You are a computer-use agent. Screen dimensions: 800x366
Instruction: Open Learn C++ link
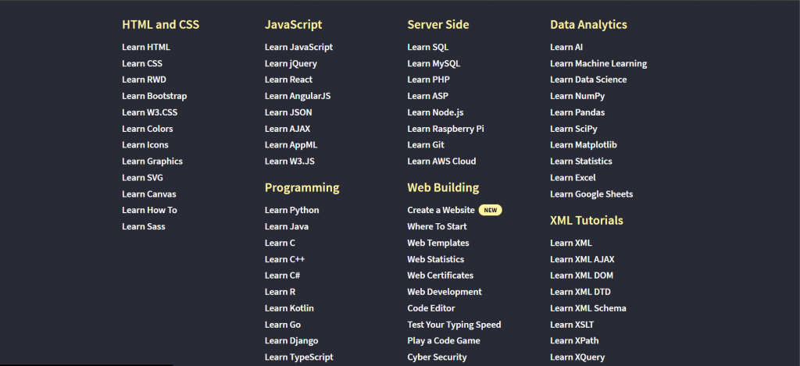pyautogui.click(x=284, y=259)
